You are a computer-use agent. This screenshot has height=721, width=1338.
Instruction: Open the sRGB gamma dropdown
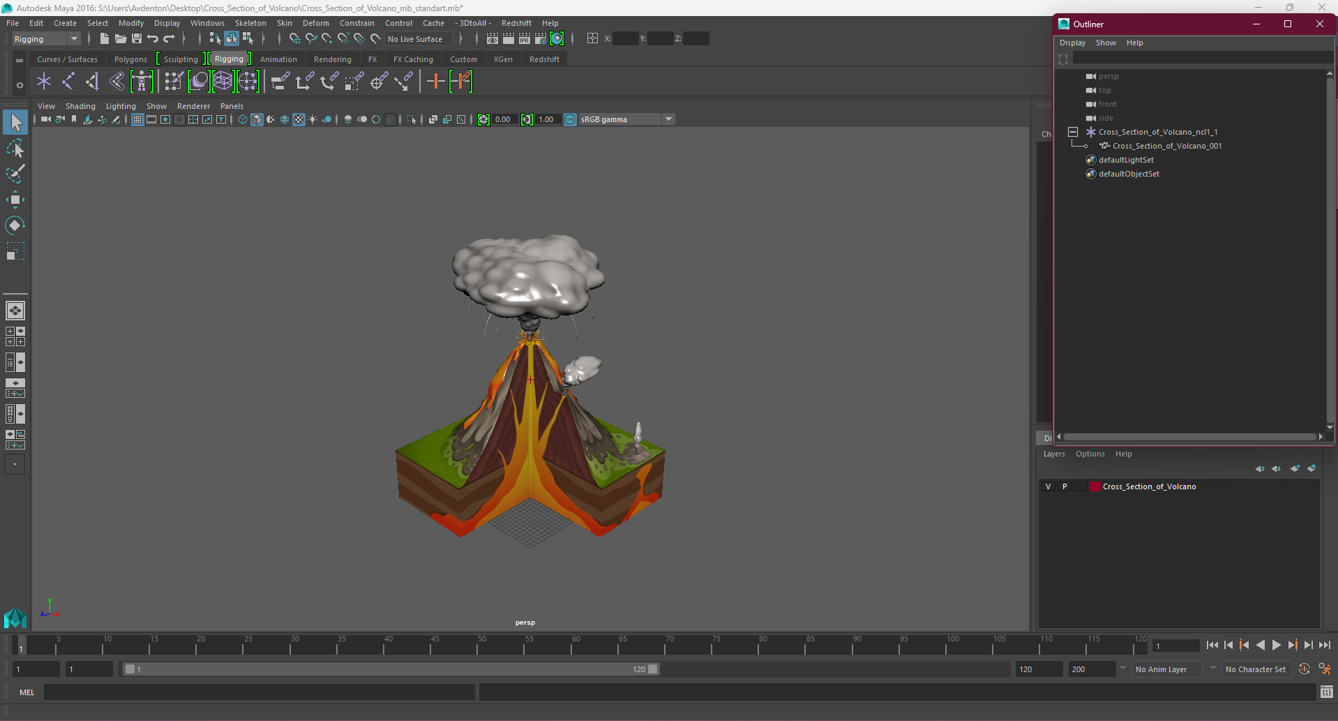(627, 119)
